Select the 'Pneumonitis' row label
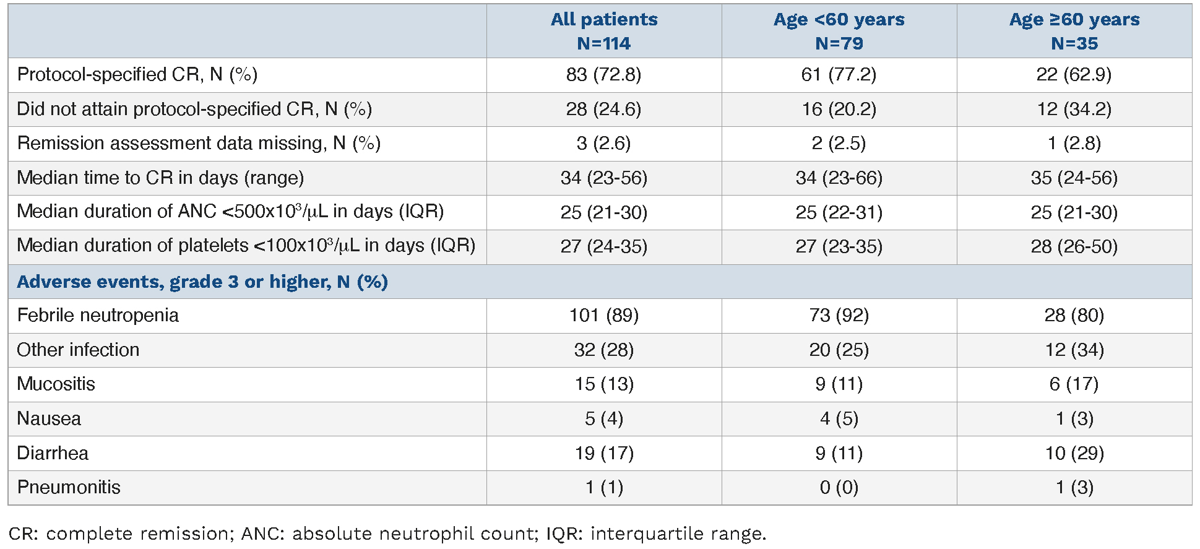The height and width of the screenshot is (549, 1200). [69, 488]
